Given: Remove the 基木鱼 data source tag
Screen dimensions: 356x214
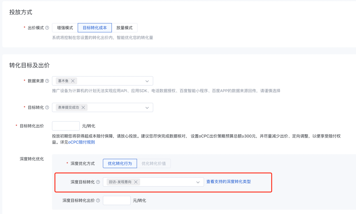Looking at the screenshot, I should [x=74, y=81].
